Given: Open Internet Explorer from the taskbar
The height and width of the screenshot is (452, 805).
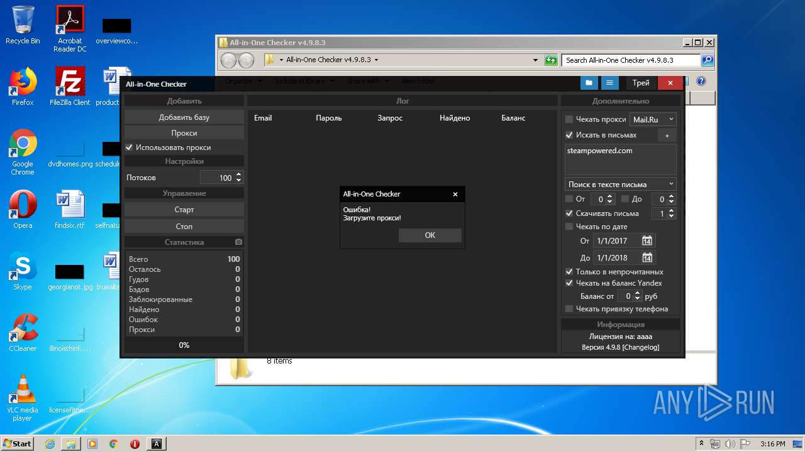Looking at the screenshot, I should 50,444.
